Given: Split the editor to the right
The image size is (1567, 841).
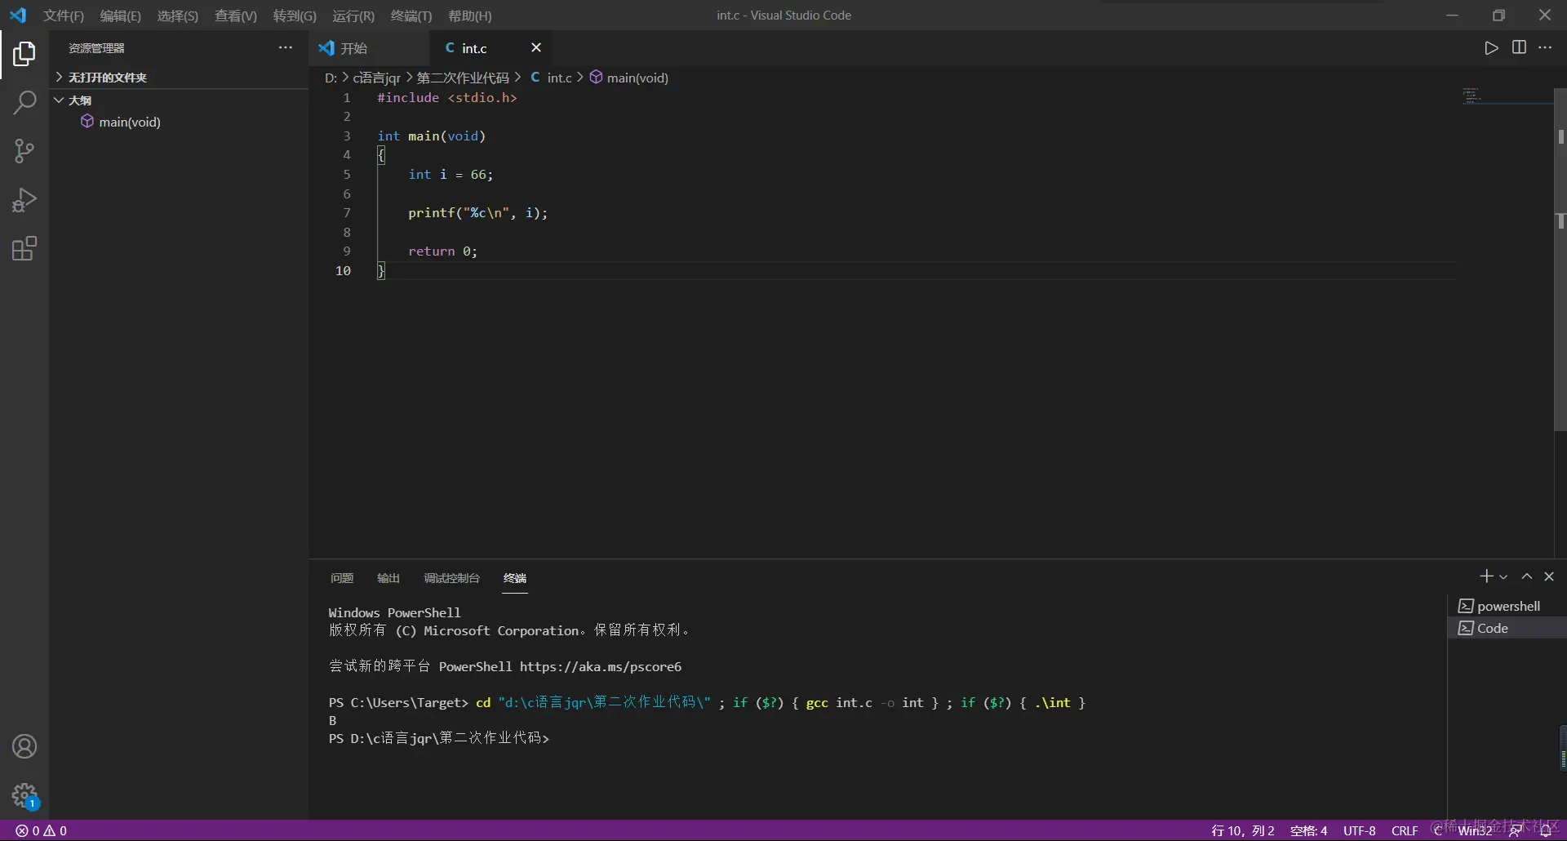Looking at the screenshot, I should pyautogui.click(x=1519, y=47).
